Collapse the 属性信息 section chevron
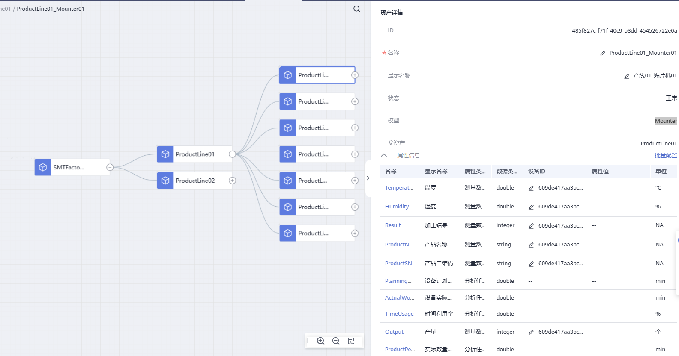Image resolution: width=679 pixels, height=356 pixels. [x=384, y=155]
